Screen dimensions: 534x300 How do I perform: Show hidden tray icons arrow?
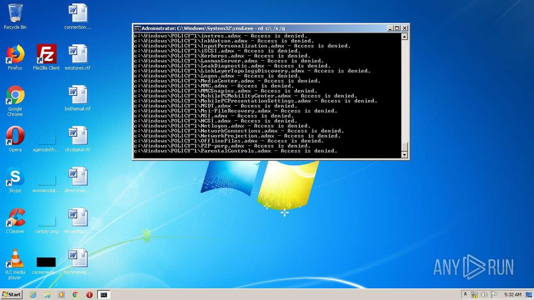point(465,295)
